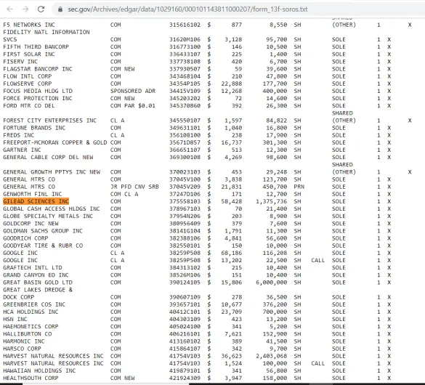Screen dimensions: 425x385
Task: Click Freeport-McMoran CUSIP 35671D857
Action: click(185, 142)
